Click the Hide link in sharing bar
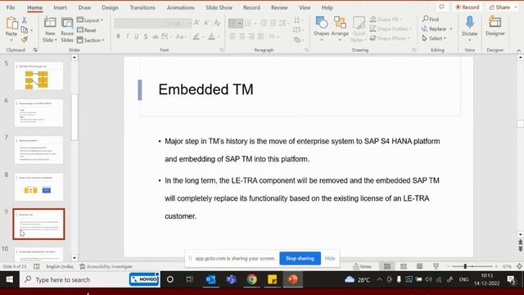Viewport: 524px width, 295px height. coord(330,258)
